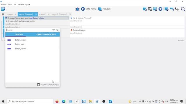Open the weather 25°C widget
186x104 pixels.
pyautogui.click(x=133, y=101)
